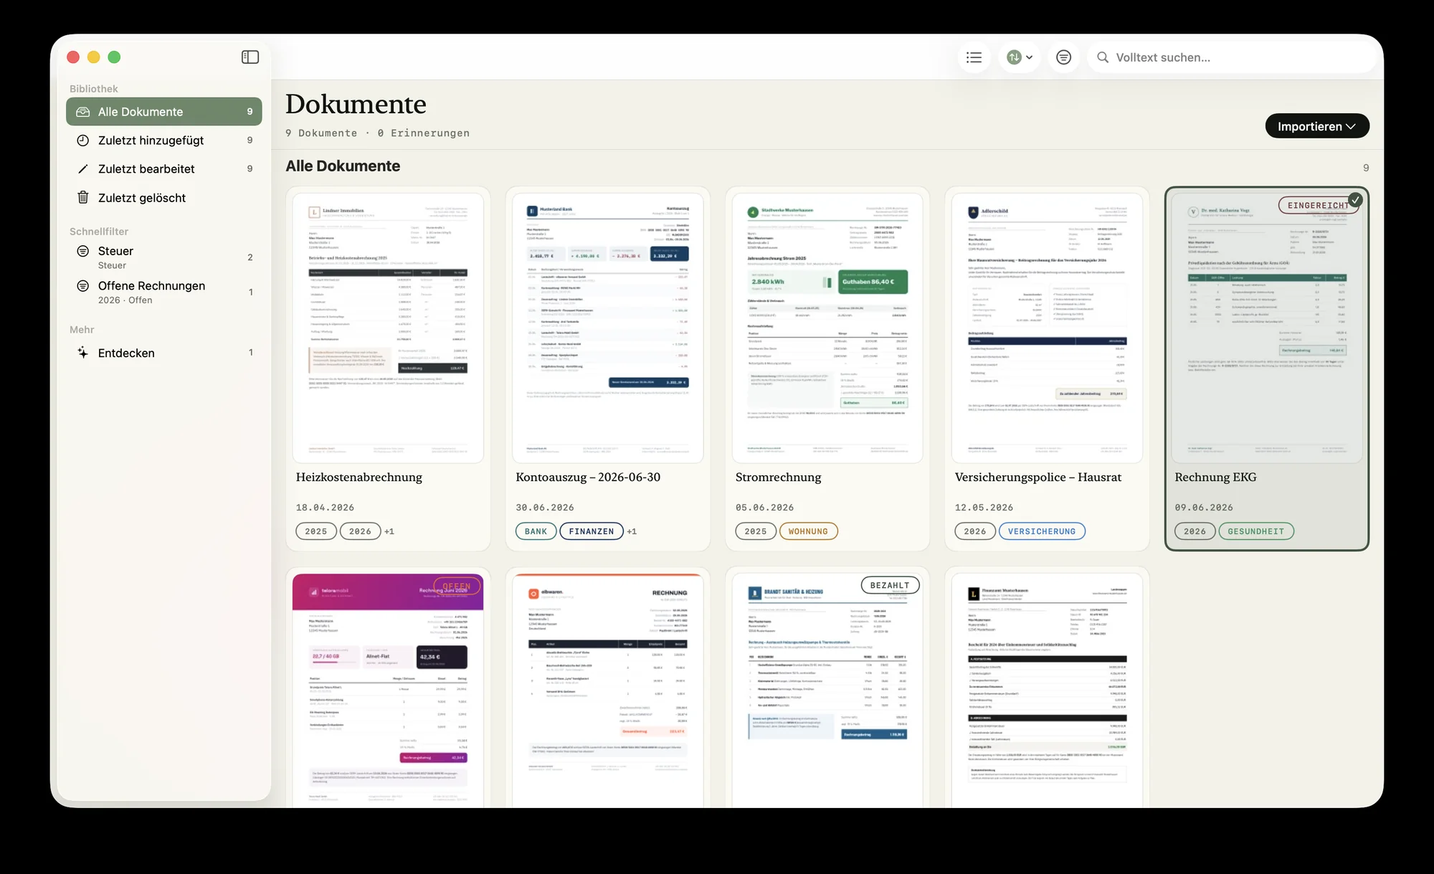The image size is (1434, 874).
Task: Select Alle Dokumente in sidebar
Action: pos(164,112)
